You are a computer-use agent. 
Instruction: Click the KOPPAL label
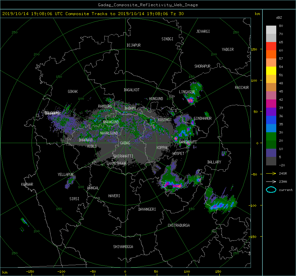(162, 147)
